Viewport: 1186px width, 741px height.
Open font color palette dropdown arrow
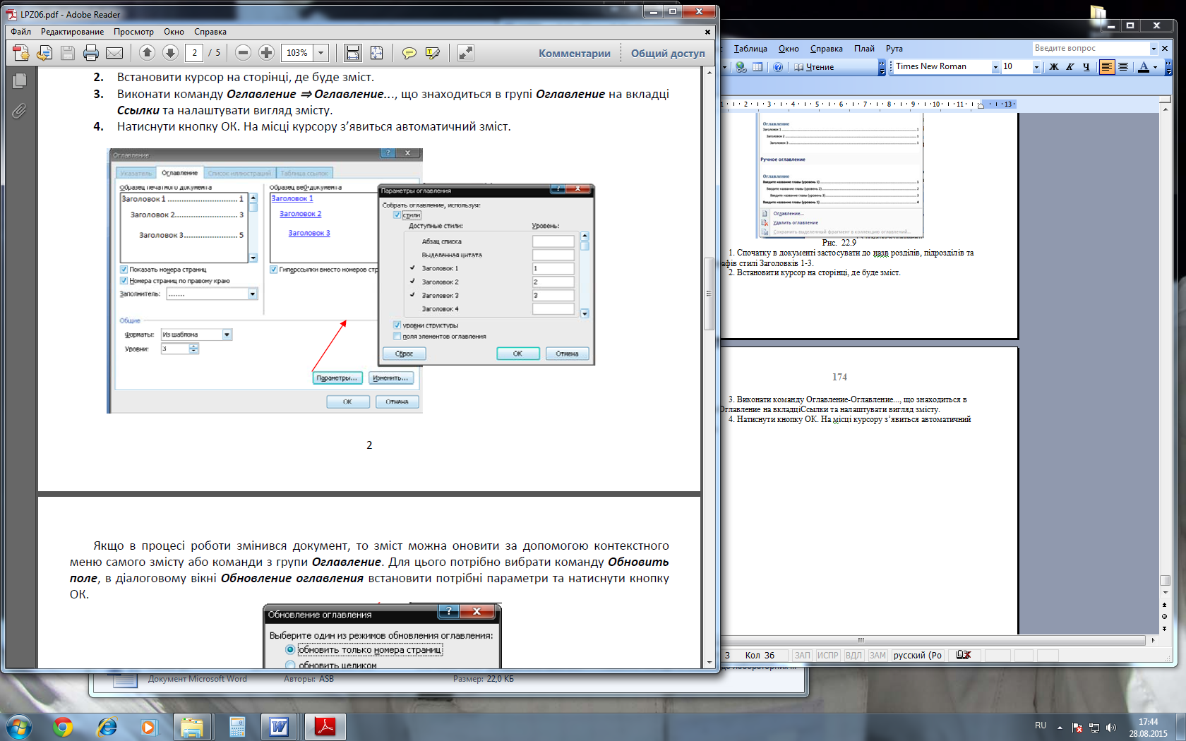click(x=1156, y=67)
